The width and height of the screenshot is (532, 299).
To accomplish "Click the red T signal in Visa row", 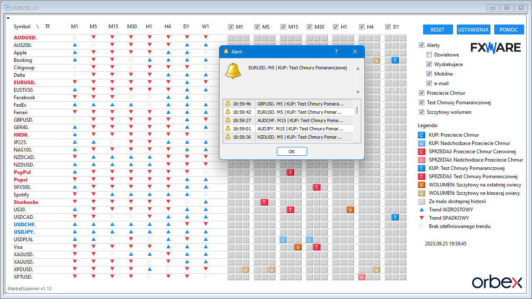I will 317,247.
